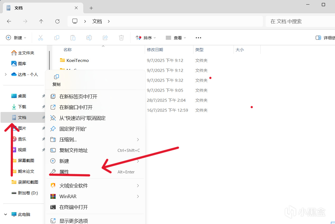Click the date 16/7/2025 下午 12:59
This screenshot has width=335, height=224.
(x=167, y=110)
